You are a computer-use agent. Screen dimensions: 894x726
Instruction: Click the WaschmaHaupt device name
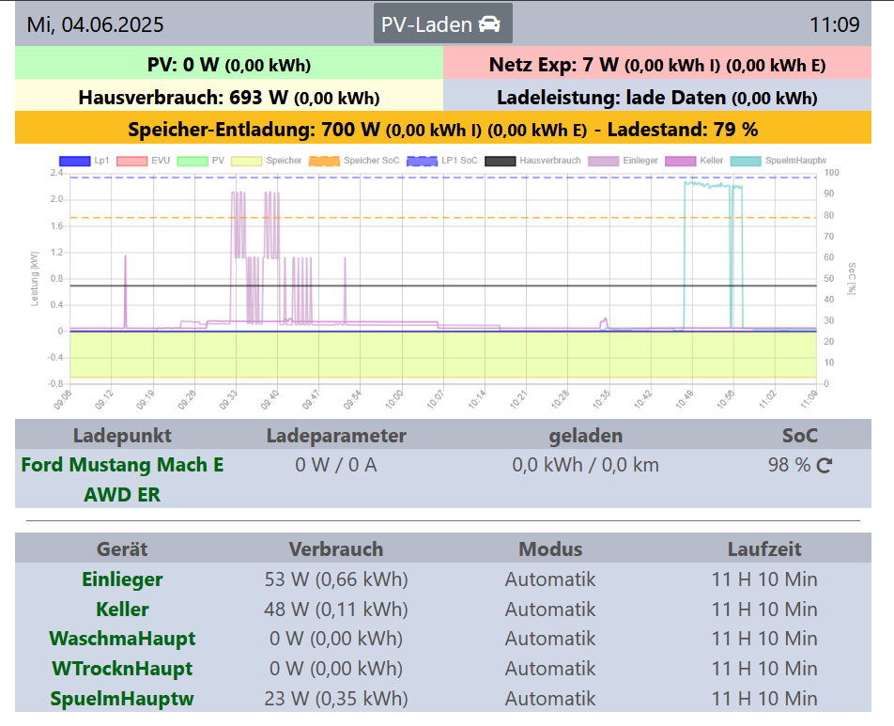121,639
